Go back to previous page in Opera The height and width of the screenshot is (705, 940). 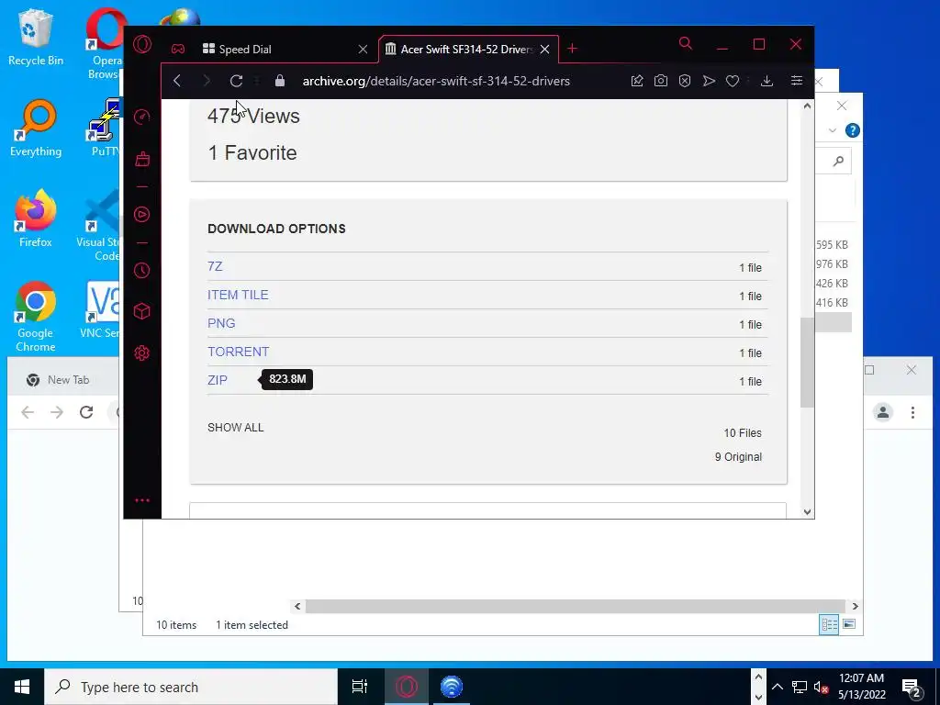[x=177, y=81]
